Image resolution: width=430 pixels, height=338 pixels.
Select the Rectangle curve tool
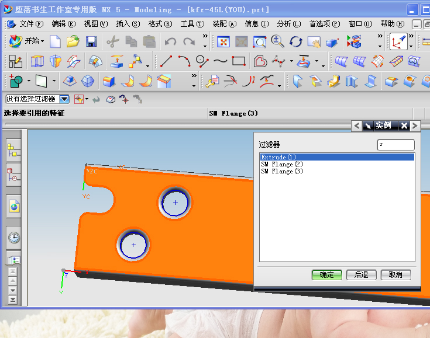[x=239, y=61]
